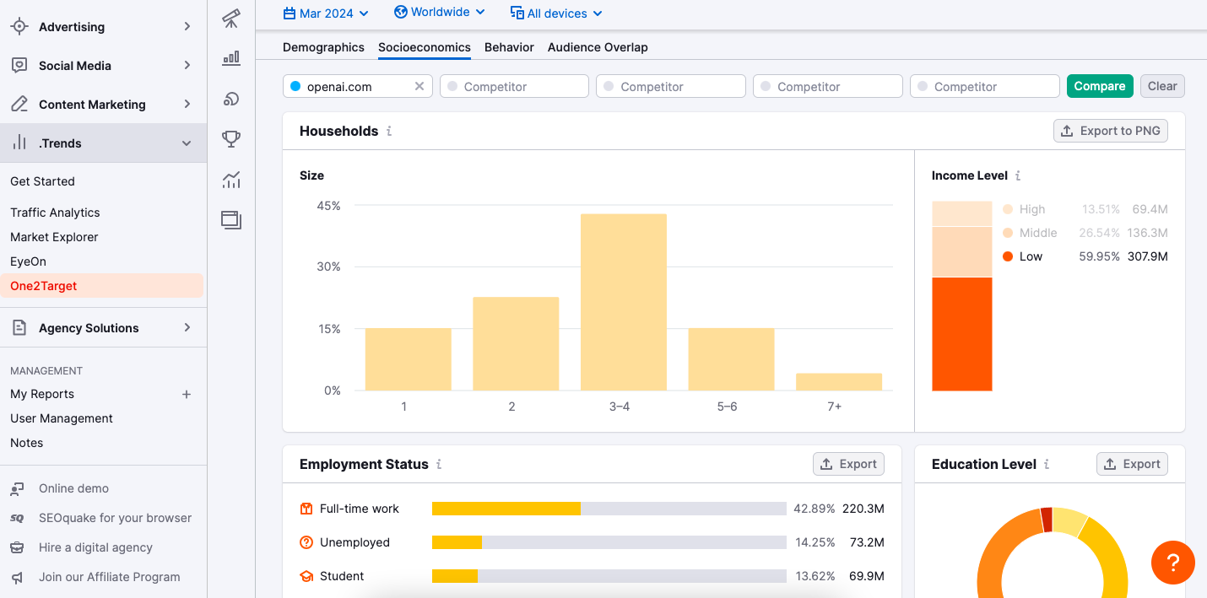
Task: Click the telescope icon in icon rail
Action: [231, 19]
